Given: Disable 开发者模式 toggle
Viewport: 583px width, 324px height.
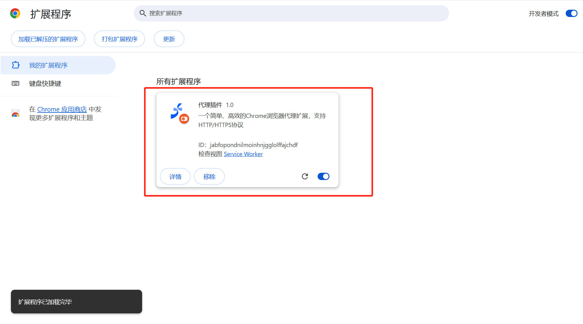Looking at the screenshot, I should click(x=571, y=14).
